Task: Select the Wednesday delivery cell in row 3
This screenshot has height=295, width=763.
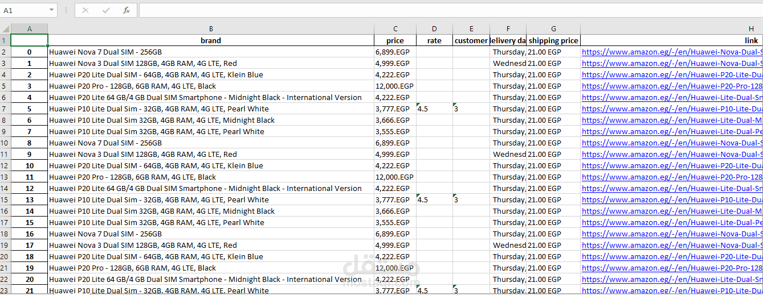Action: 508,63
